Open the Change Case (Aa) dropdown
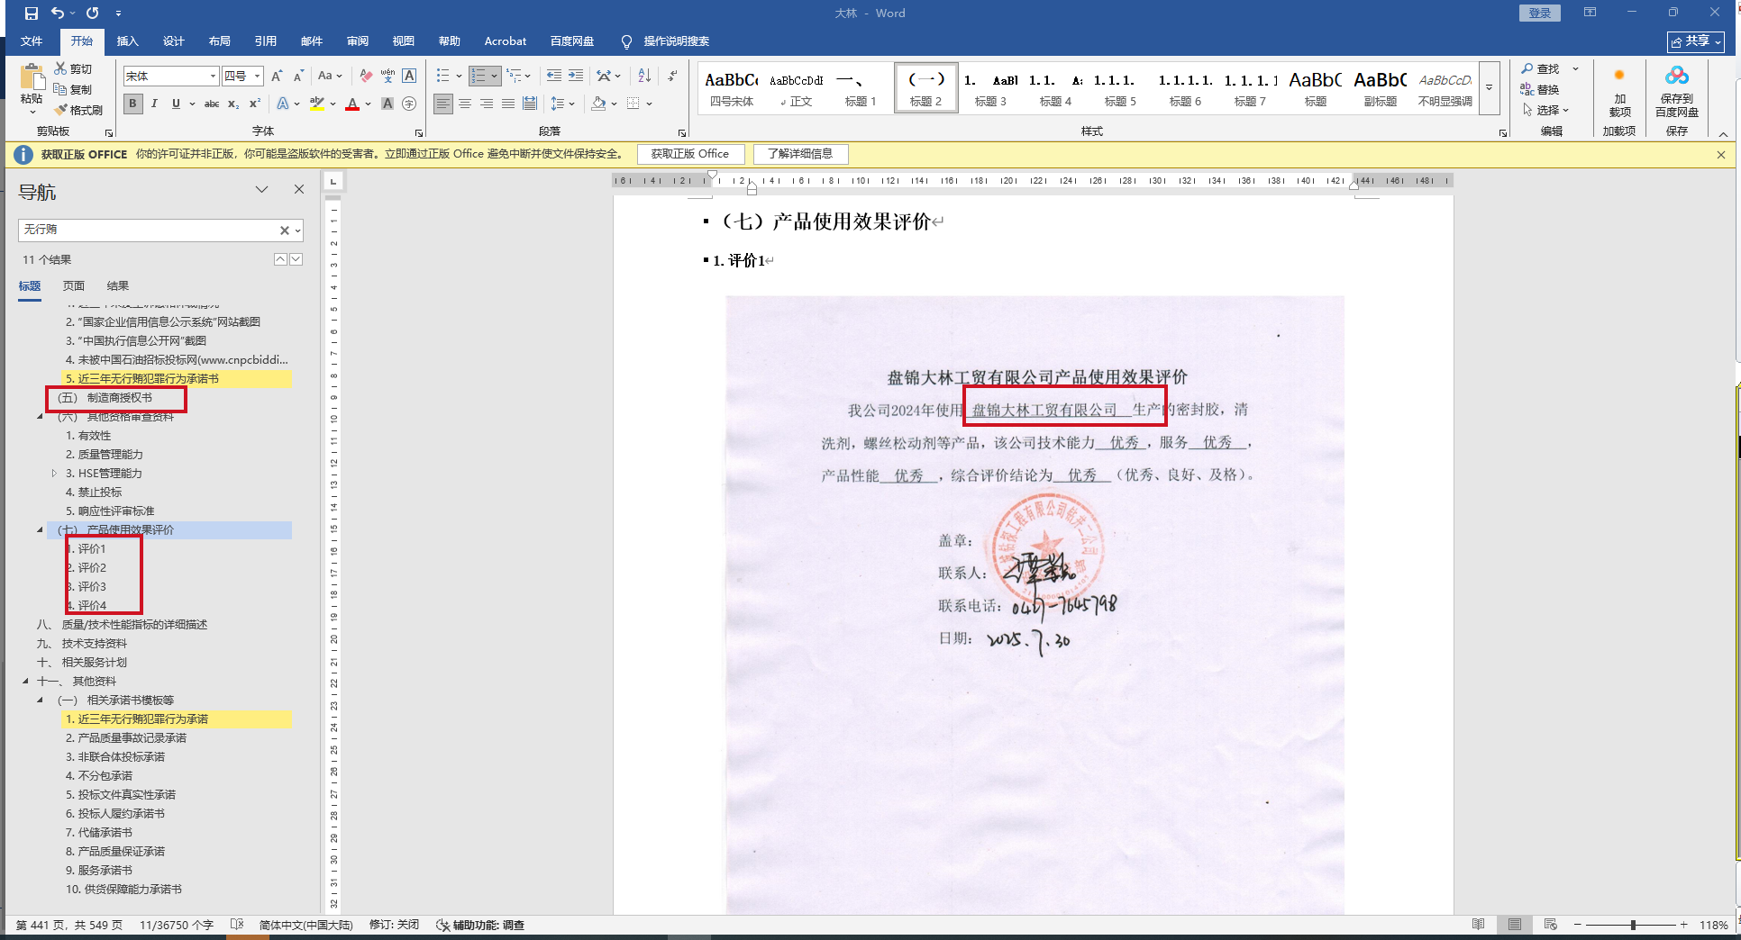Screen dimensions: 1741x940 tap(330, 77)
